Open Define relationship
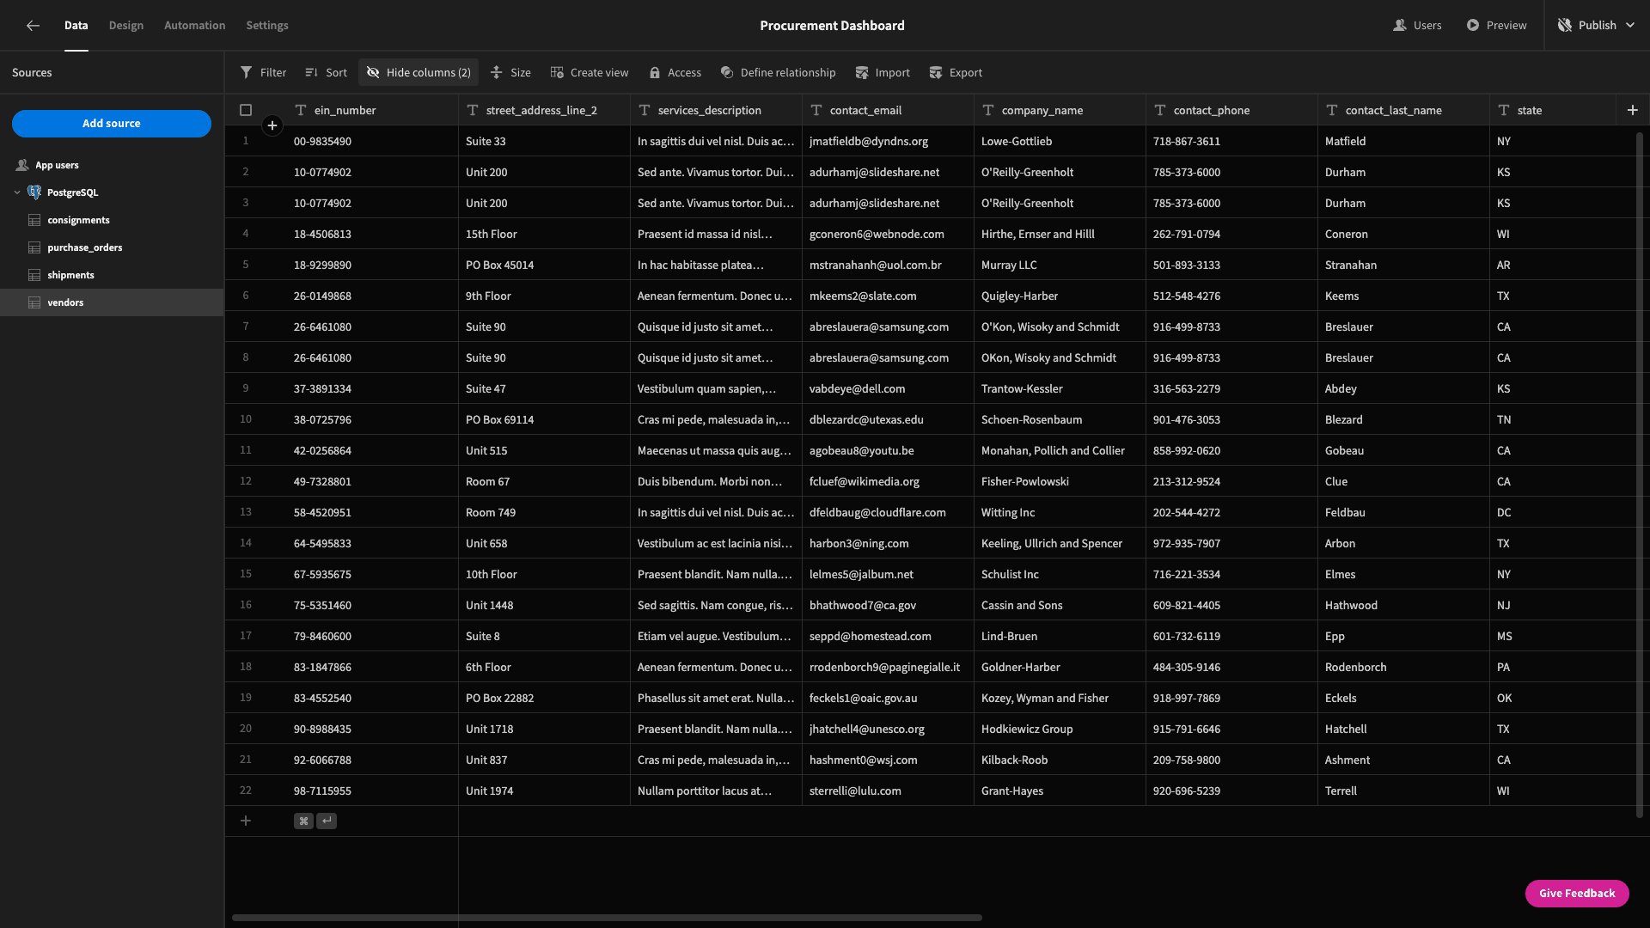 [x=778, y=73]
